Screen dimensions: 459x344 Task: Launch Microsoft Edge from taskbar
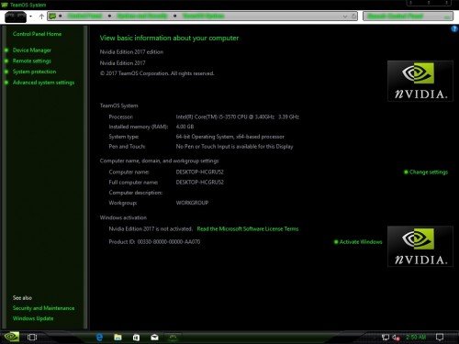click(x=99, y=338)
